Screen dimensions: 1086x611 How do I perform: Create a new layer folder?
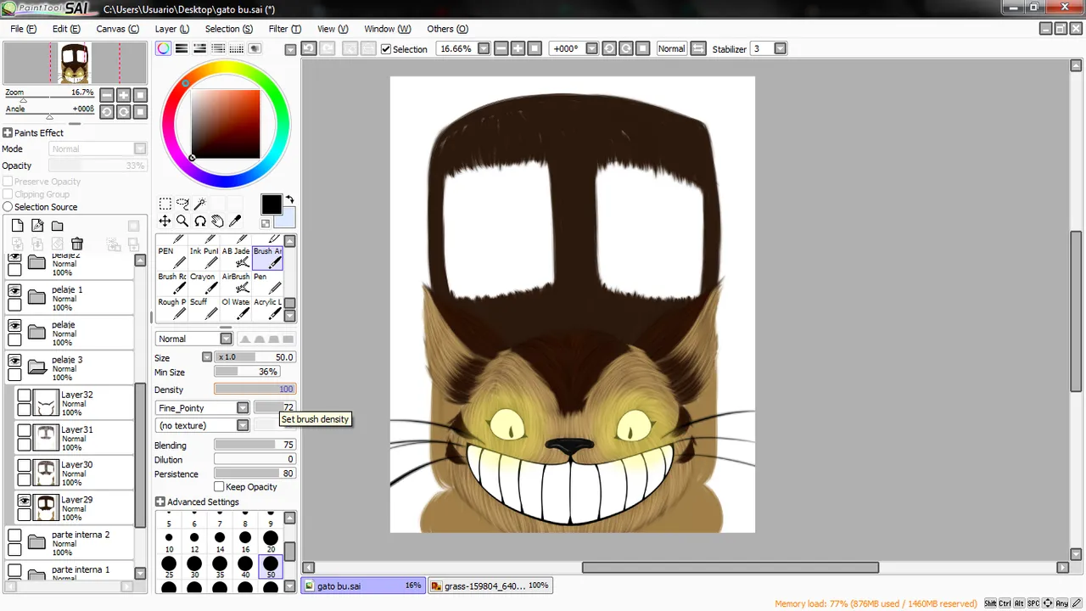tap(57, 226)
